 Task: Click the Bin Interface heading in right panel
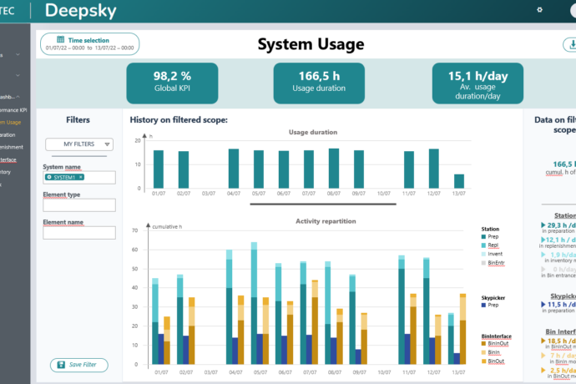(x=561, y=331)
